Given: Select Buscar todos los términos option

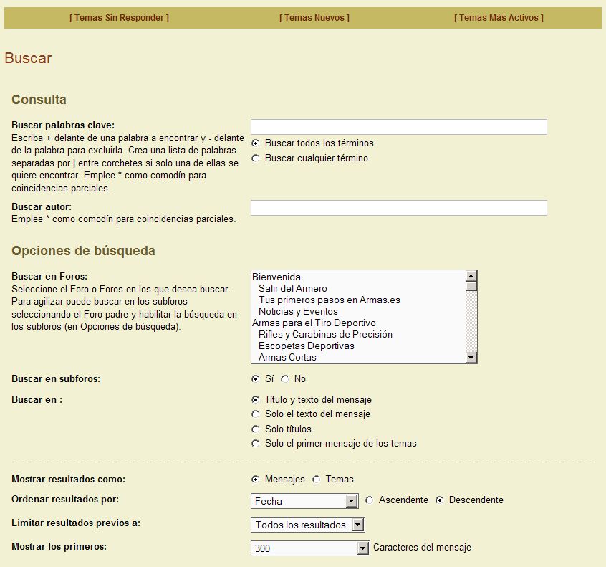Looking at the screenshot, I should (256, 143).
